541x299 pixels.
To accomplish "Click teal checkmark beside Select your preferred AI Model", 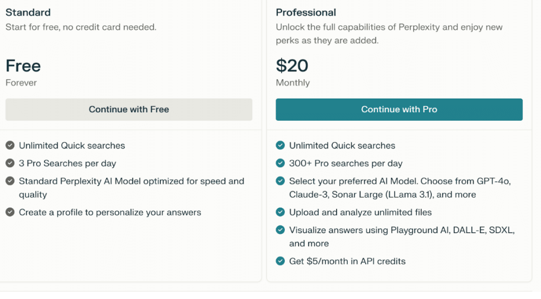I will 280,181.
